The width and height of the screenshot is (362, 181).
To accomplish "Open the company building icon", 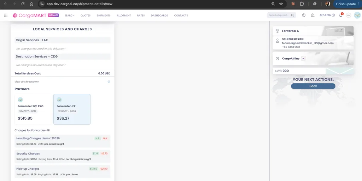I will point(313,15).
